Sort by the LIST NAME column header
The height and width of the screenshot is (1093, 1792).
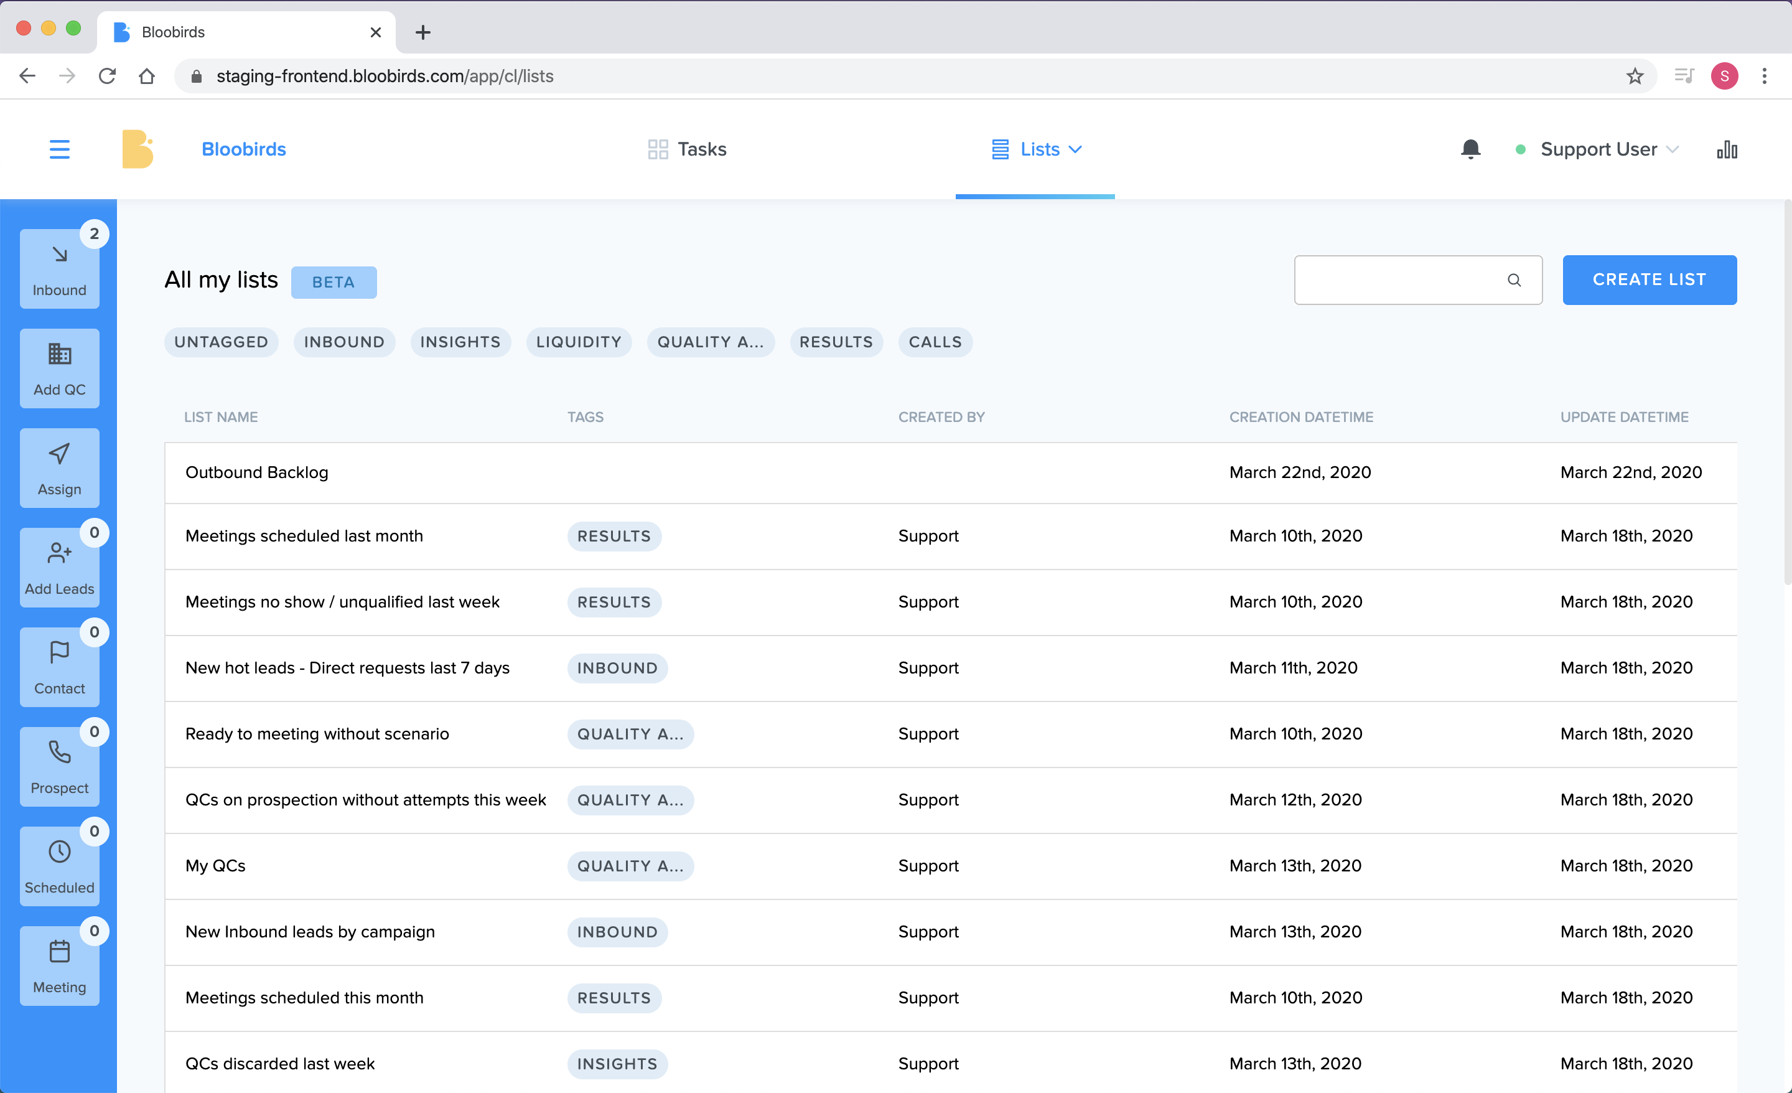[x=221, y=417]
